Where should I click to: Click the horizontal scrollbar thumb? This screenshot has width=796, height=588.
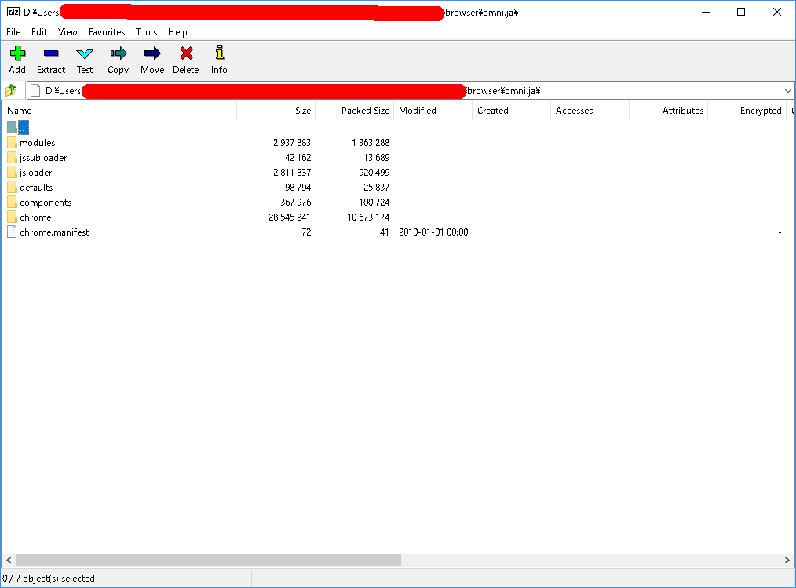click(208, 560)
